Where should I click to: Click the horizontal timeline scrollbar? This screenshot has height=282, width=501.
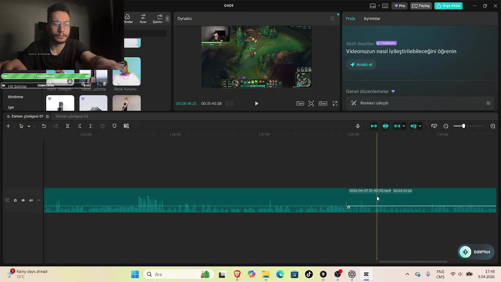tap(413, 262)
